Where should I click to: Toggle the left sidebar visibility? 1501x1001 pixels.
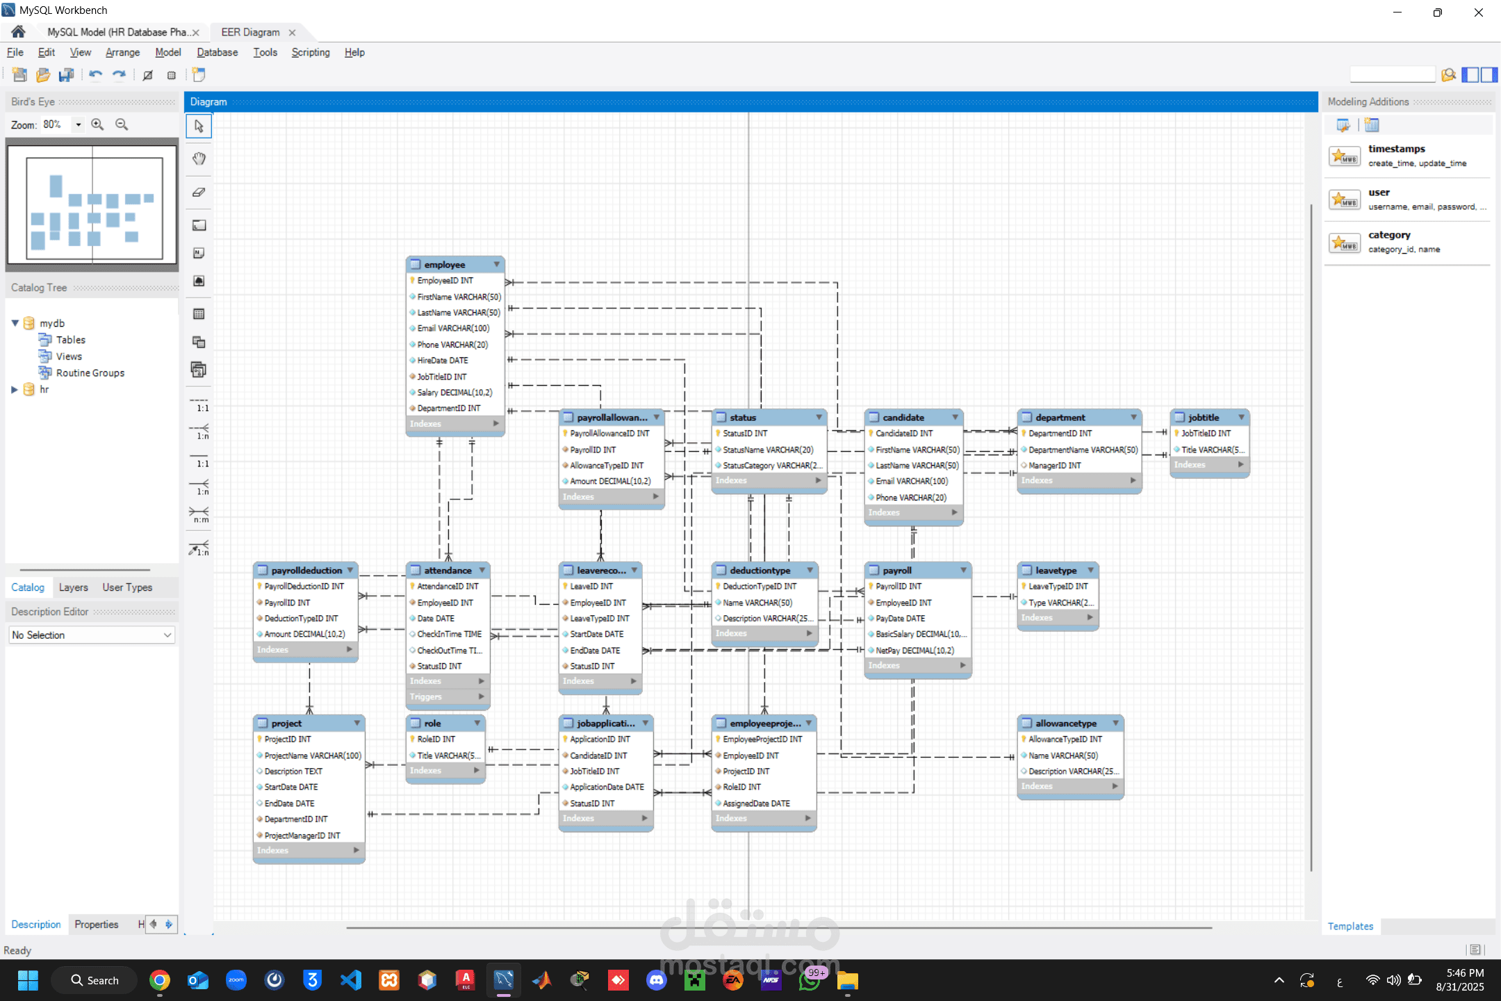click(1470, 74)
